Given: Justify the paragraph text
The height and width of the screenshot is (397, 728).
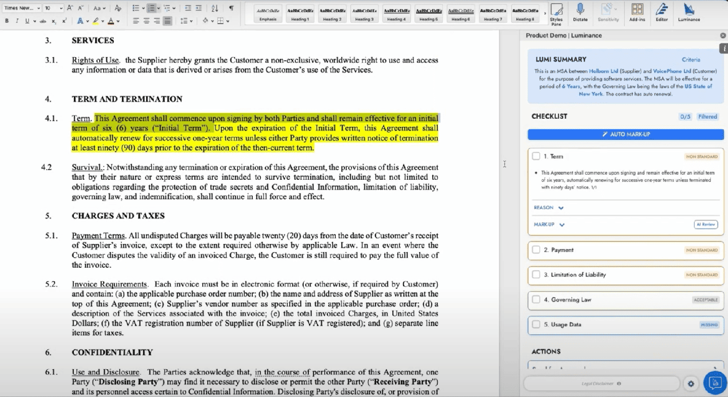Looking at the screenshot, I should point(167,21).
